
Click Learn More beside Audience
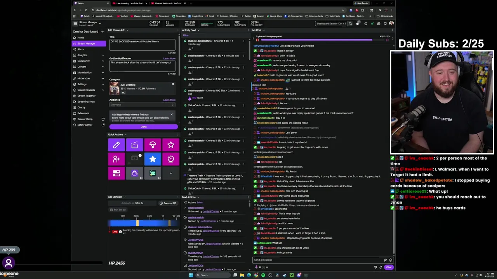pos(169,100)
